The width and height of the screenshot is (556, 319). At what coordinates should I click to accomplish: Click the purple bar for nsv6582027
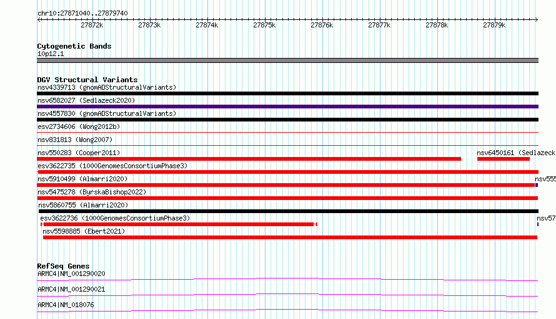click(287, 107)
